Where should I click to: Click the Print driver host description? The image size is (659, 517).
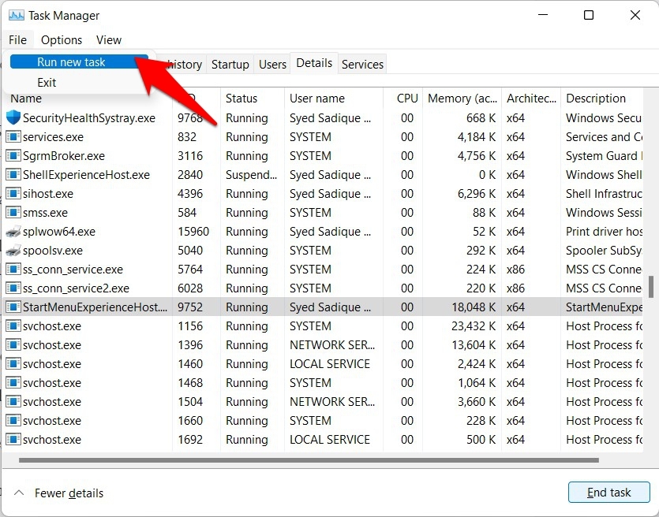[x=604, y=232]
